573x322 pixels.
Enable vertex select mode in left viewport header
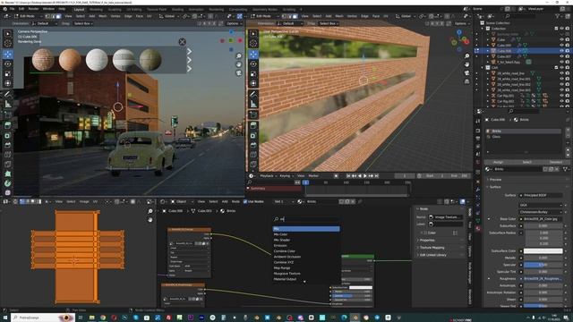tap(47, 16)
